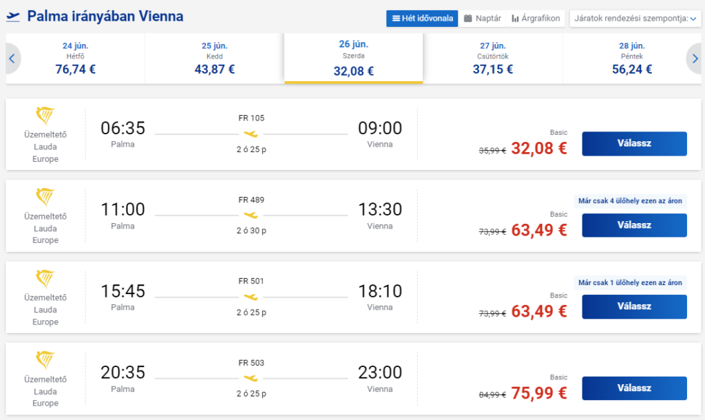This screenshot has height=420, width=705.
Task: Select 25 jún. Kedd date tab
Action: [215, 59]
